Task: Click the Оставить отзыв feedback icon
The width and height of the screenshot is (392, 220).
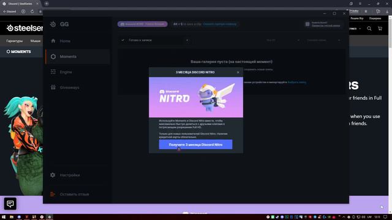Action: click(x=53, y=194)
